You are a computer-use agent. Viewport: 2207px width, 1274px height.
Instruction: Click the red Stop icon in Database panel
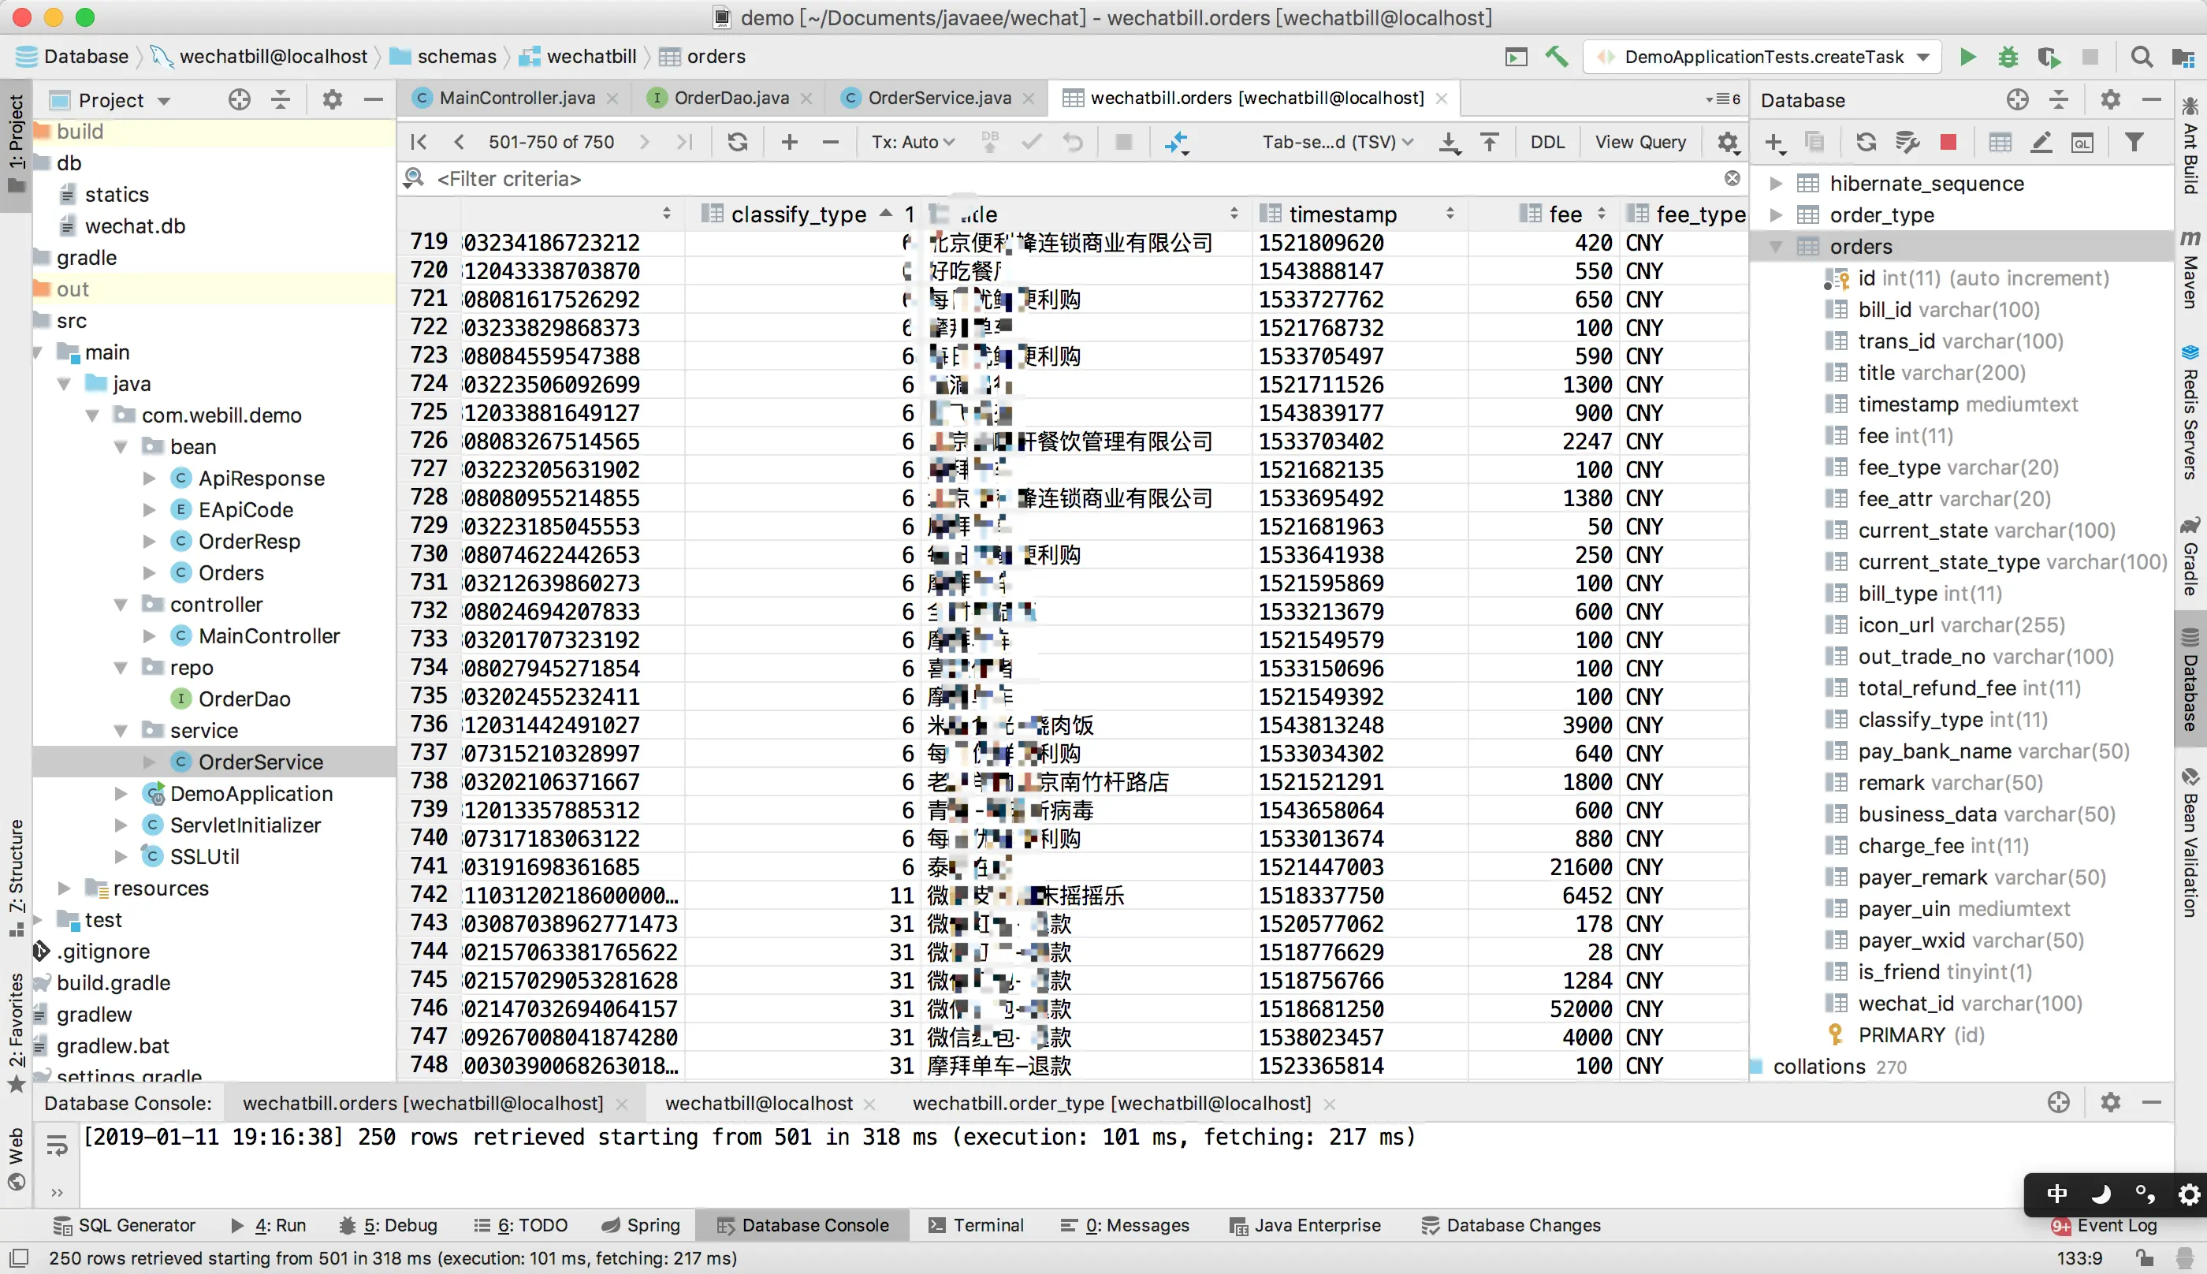pyautogui.click(x=1948, y=142)
